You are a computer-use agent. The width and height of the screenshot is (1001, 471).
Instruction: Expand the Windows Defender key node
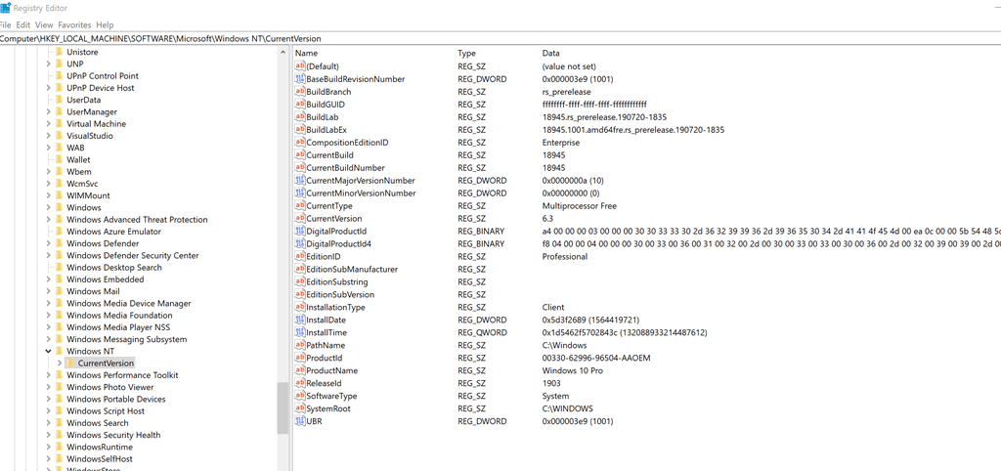click(x=49, y=243)
